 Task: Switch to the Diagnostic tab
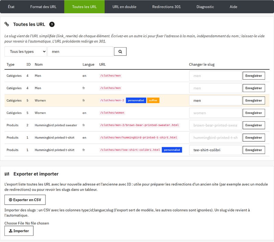[205, 7]
